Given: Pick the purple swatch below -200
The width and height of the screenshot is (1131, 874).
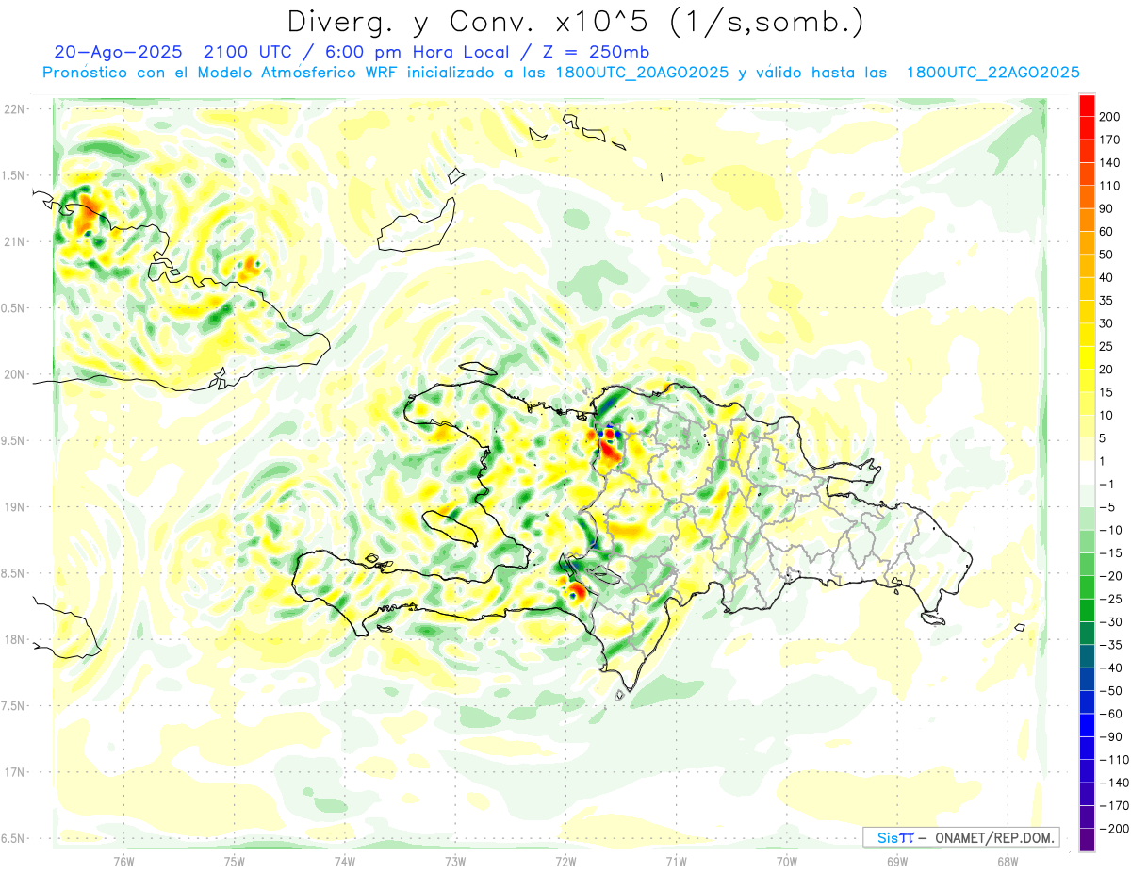Looking at the screenshot, I should tap(1087, 839).
